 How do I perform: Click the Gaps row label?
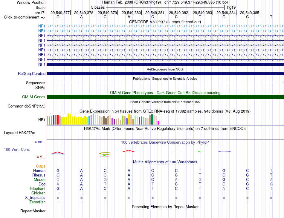(41, 166)
